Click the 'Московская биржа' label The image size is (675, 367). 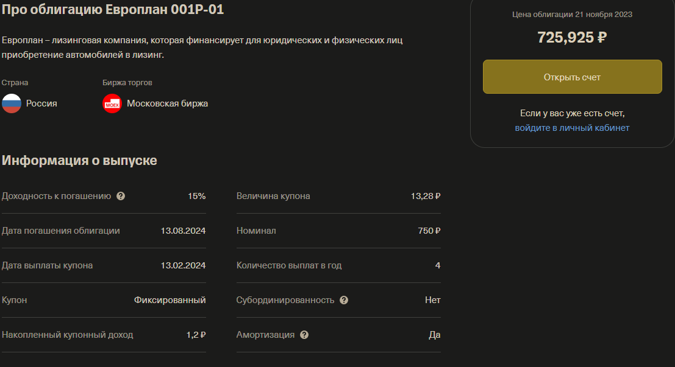click(166, 103)
